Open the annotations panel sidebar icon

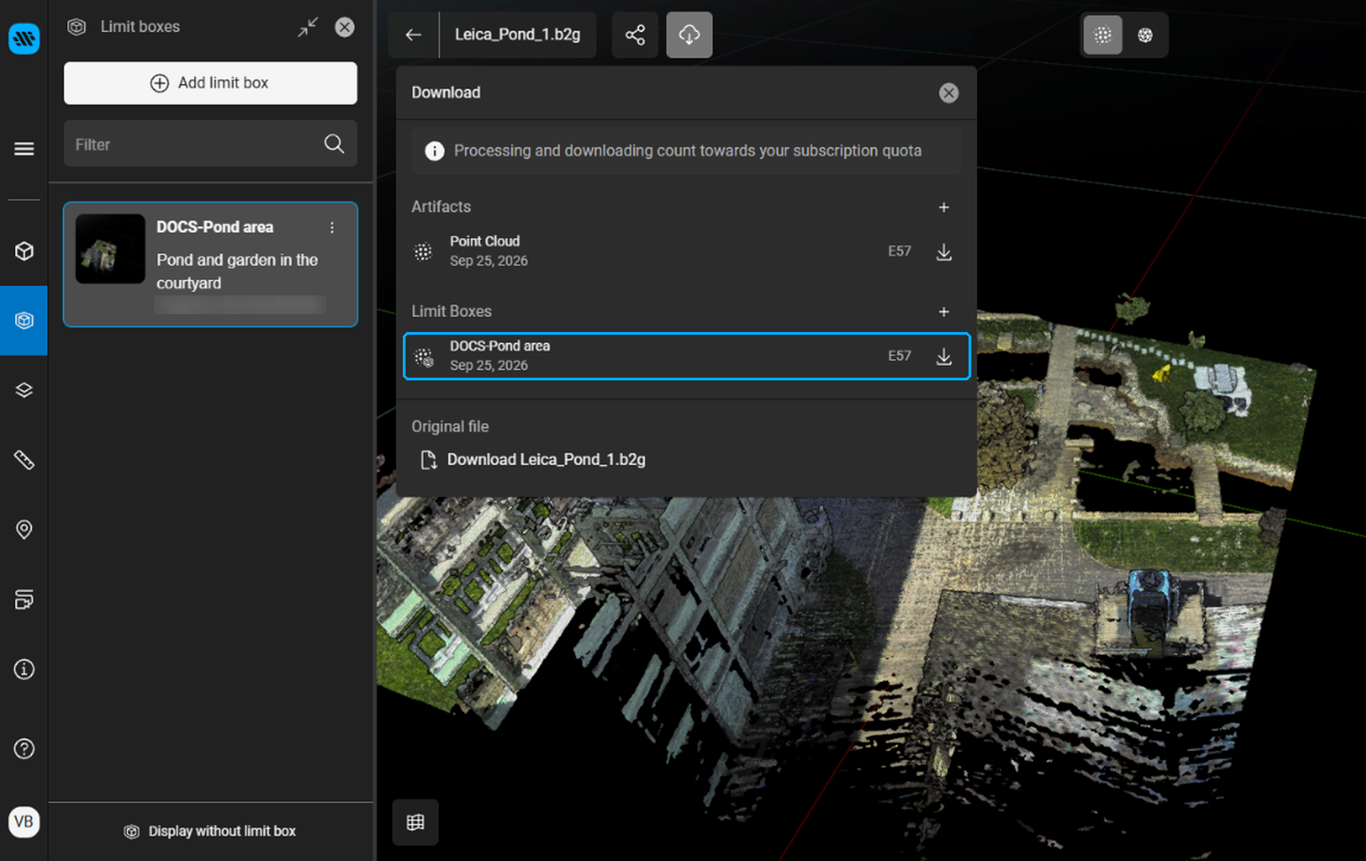[x=24, y=600]
